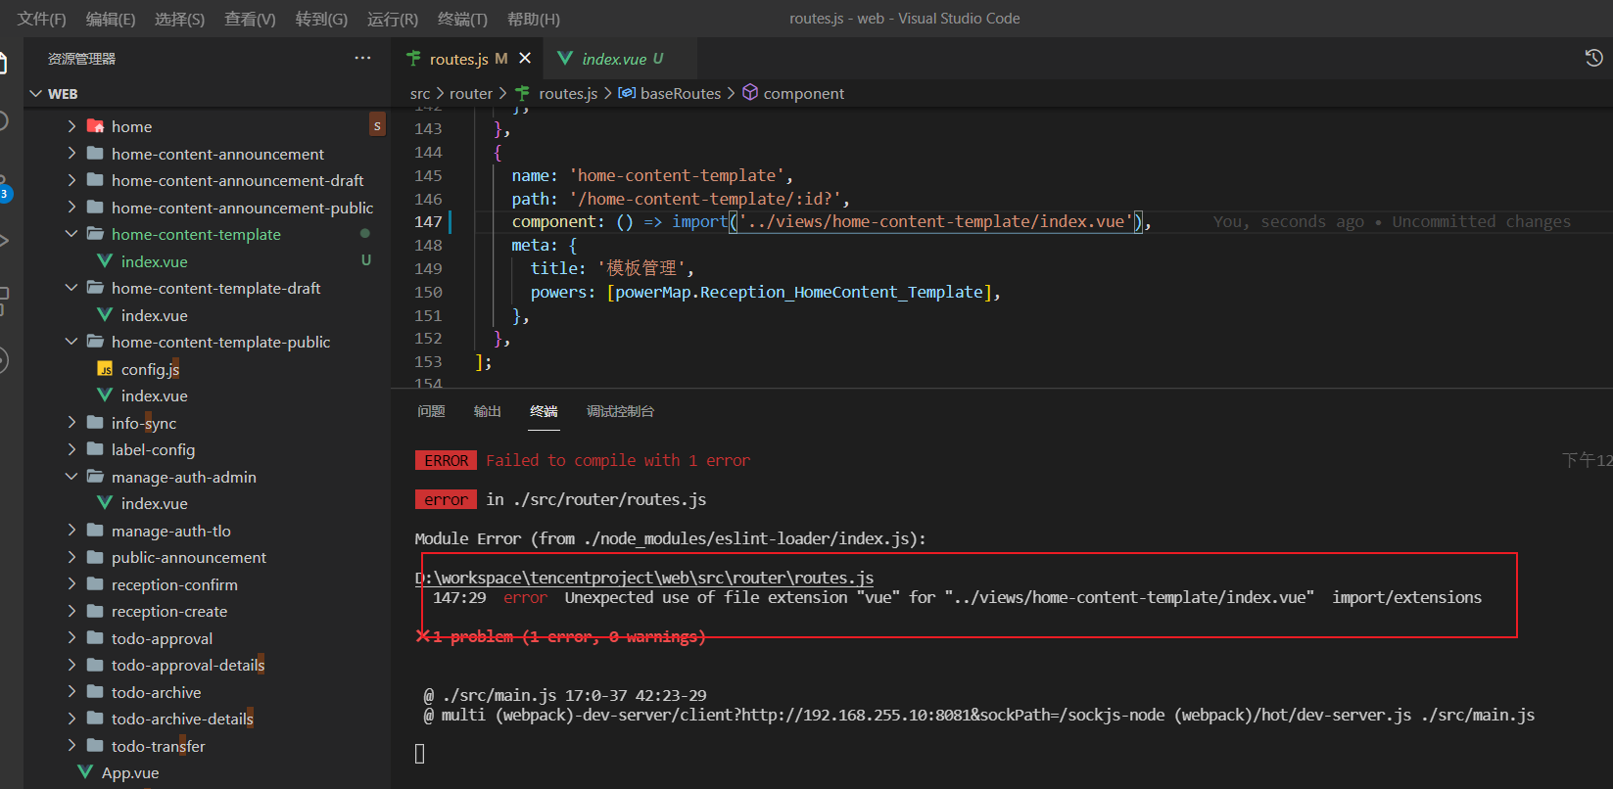The image size is (1613, 789).
Task: Close the routes.js editor tab
Action: coord(525,59)
